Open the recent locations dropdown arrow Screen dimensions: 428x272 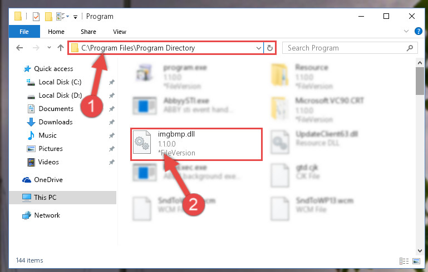[49, 48]
